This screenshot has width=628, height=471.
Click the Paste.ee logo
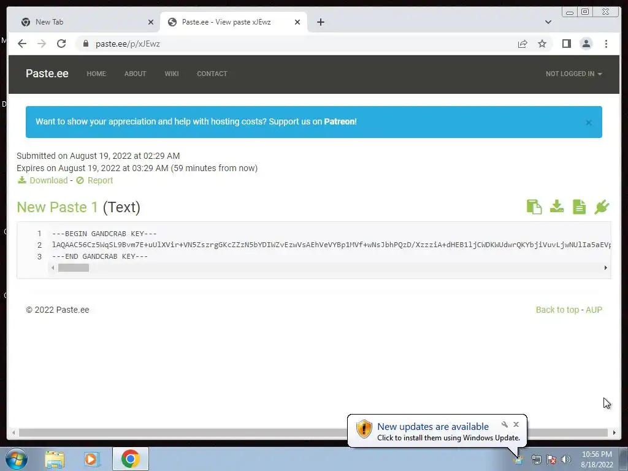click(47, 74)
